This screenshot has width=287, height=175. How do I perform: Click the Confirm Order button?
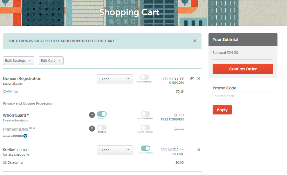(x=243, y=69)
